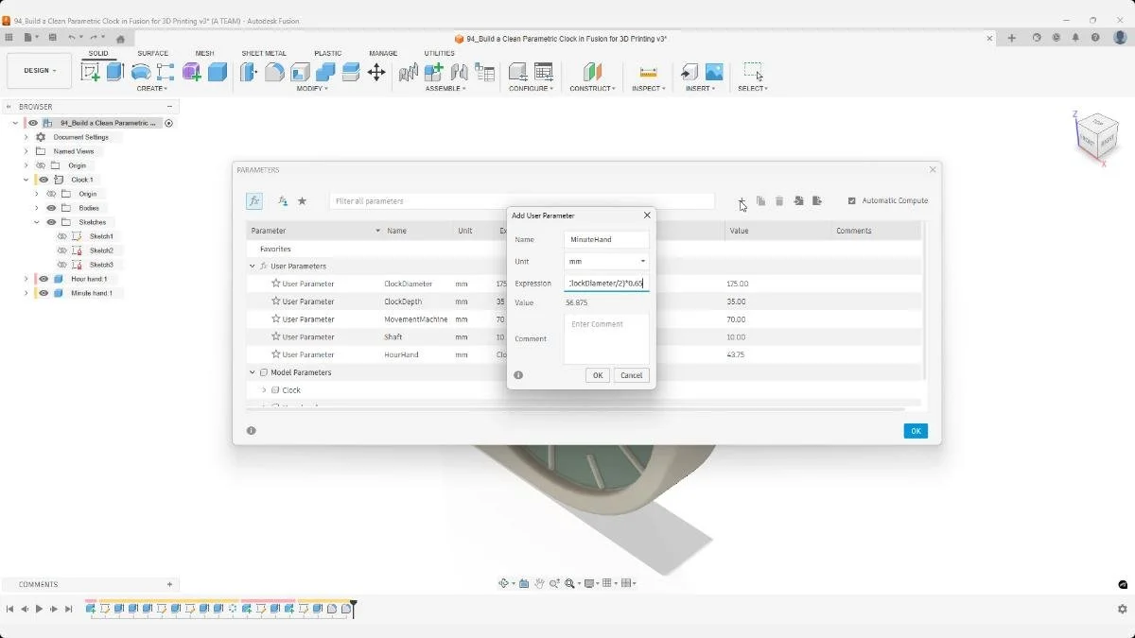Expand the Clock item under Model Parameters
Screen dimensions: 1135x638
pos(264,389)
